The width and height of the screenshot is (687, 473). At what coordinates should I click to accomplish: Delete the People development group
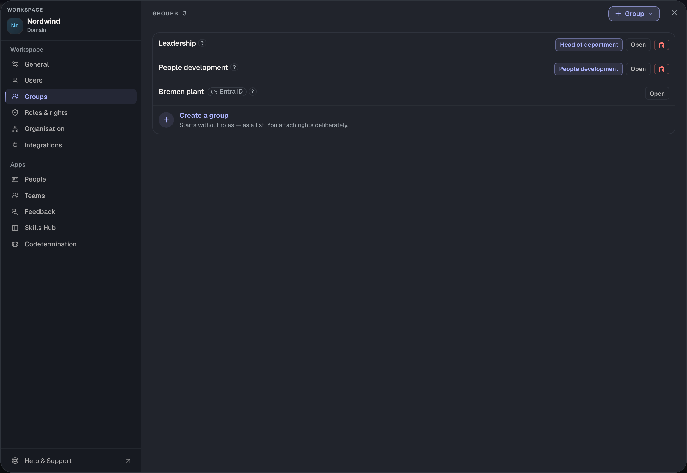(x=661, y=69)
